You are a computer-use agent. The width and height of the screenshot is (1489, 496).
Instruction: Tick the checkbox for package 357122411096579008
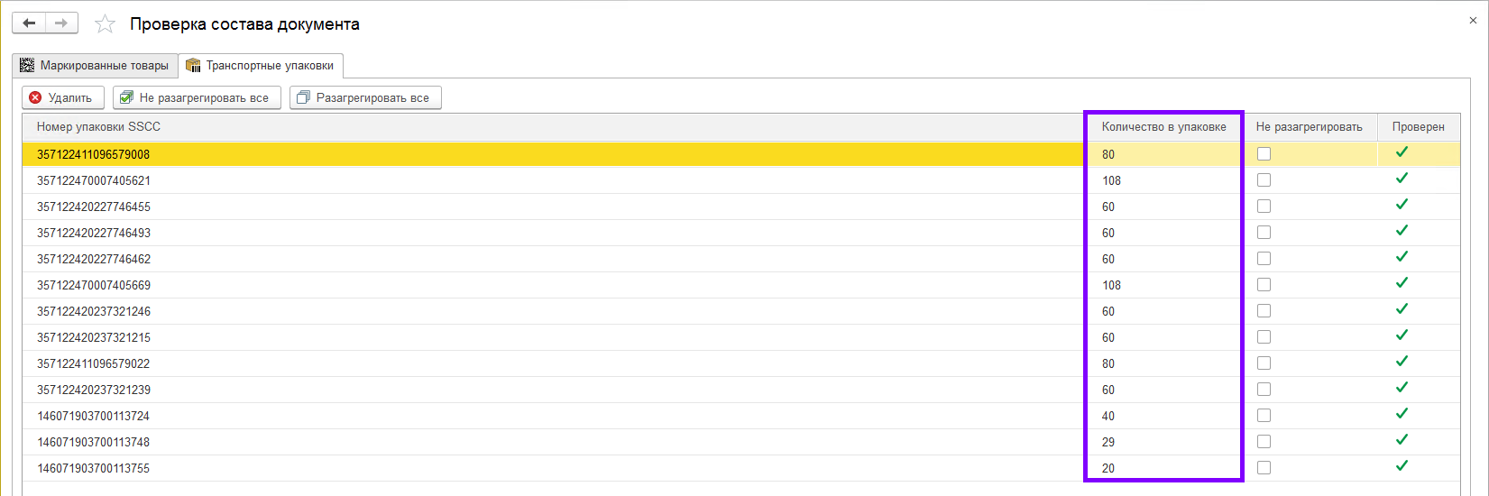click(x=1264, y=154)
